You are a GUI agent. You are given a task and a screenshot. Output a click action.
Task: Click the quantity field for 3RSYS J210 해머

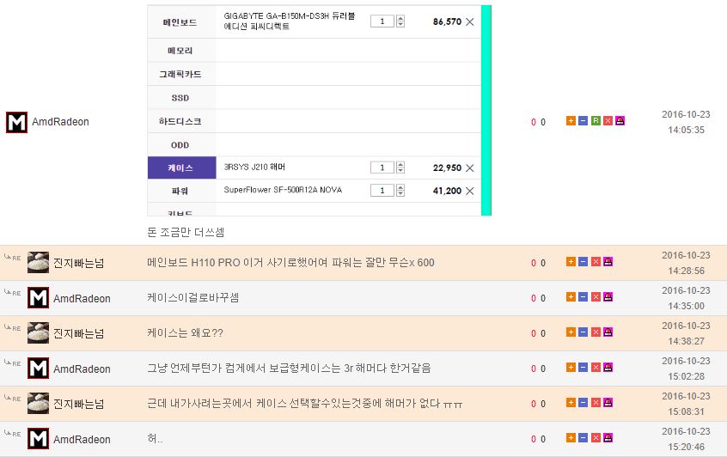point(382,168)
